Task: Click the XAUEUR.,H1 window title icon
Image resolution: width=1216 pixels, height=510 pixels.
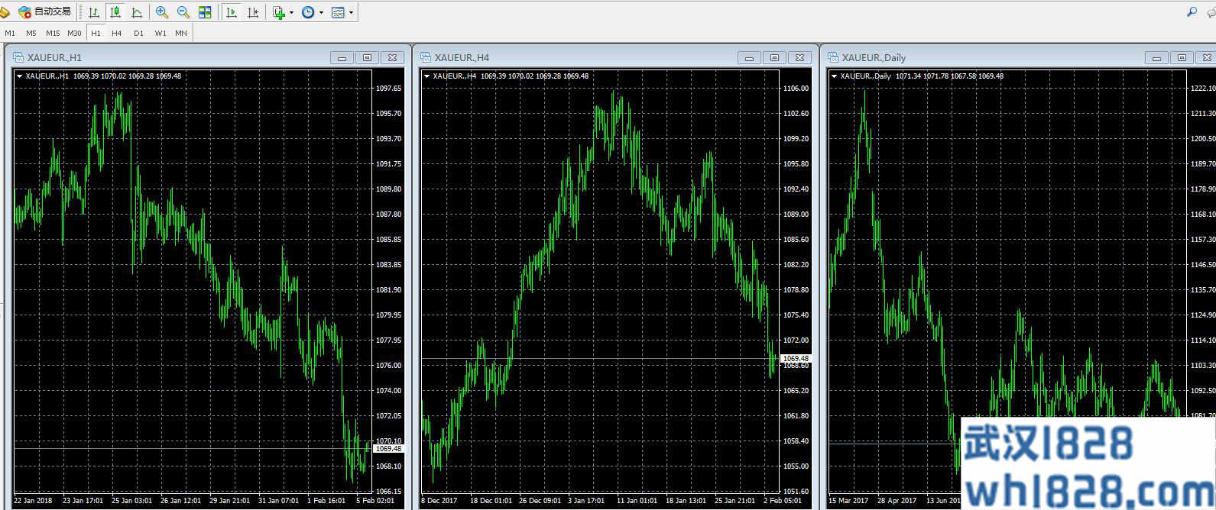Action: point(18,57)
